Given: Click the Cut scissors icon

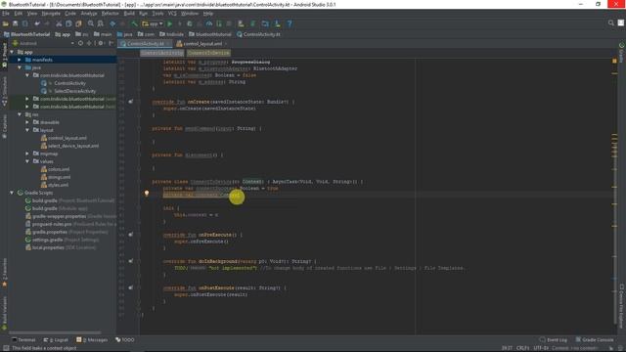Looking at the screenshot, I should (59, 23).
